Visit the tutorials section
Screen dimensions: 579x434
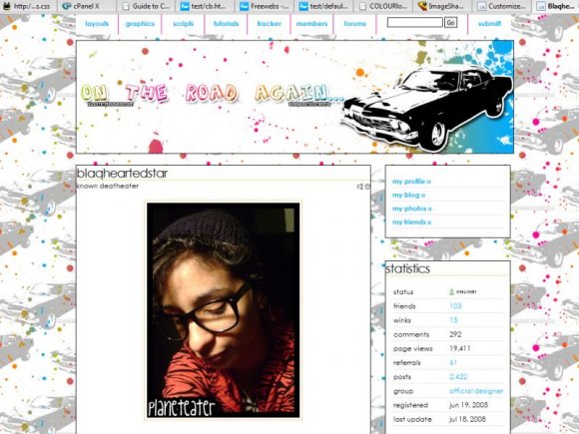click(226, 24)
